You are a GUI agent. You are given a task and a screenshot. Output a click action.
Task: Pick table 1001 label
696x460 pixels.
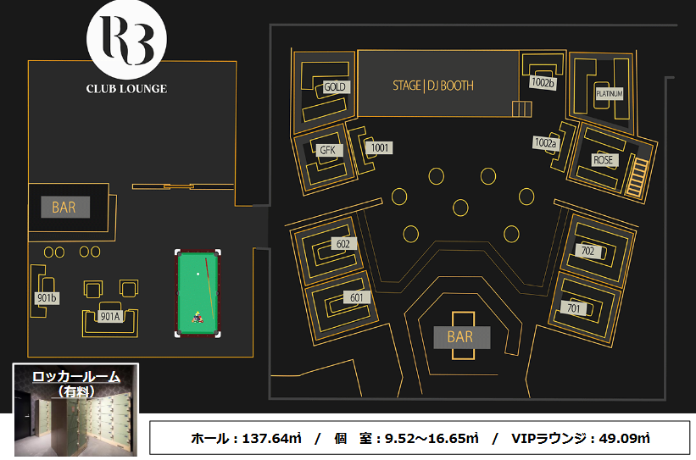380,148
